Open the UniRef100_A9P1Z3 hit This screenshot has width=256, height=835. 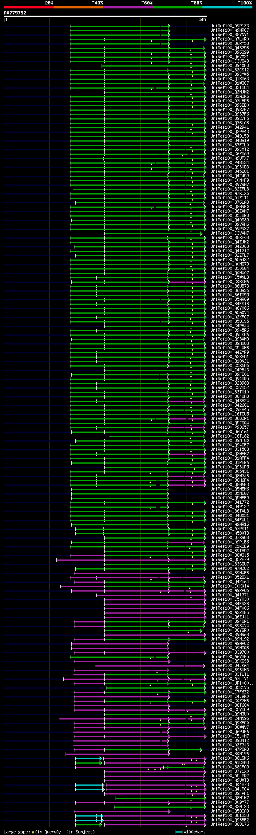(x=230, y=26)
